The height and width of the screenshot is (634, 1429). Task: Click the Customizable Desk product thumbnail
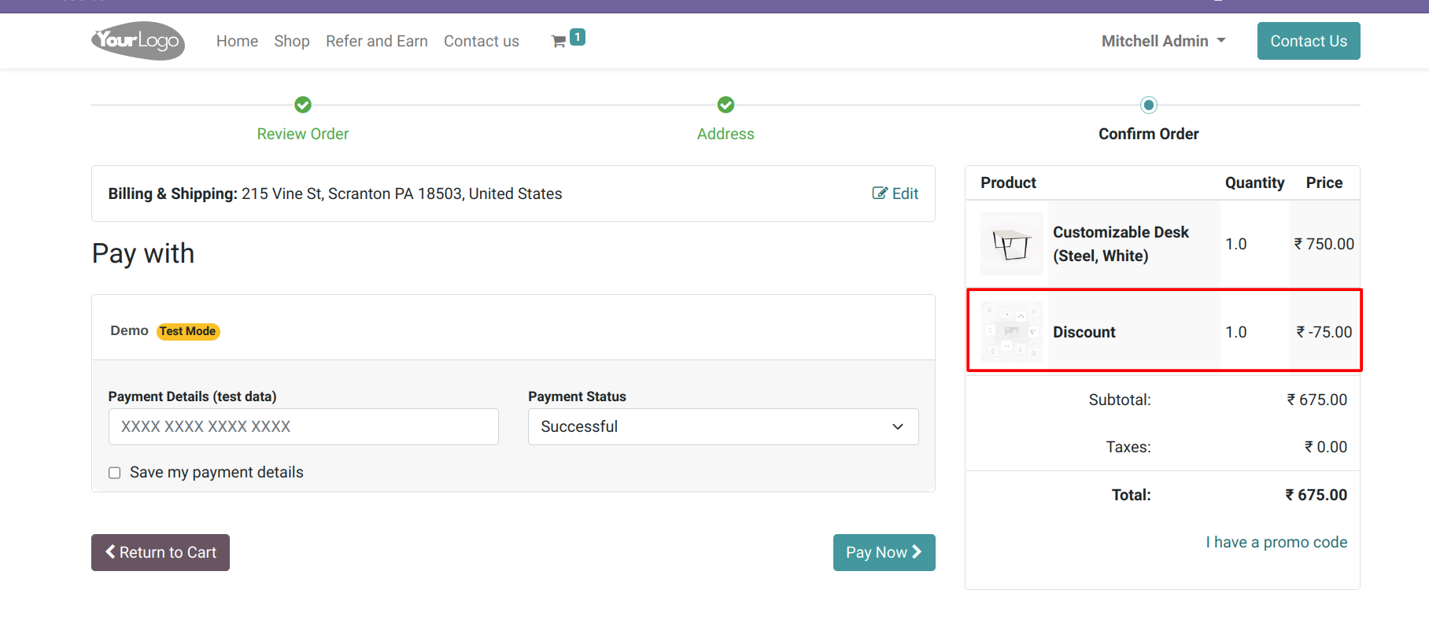point(1012,244)
